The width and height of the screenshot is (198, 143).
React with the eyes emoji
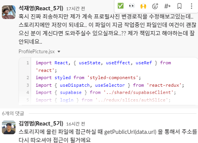point(132,6)
